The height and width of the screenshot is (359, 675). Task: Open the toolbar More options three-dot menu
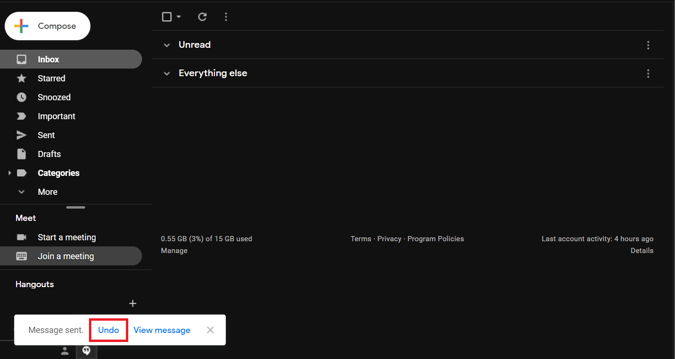point(226,17)
